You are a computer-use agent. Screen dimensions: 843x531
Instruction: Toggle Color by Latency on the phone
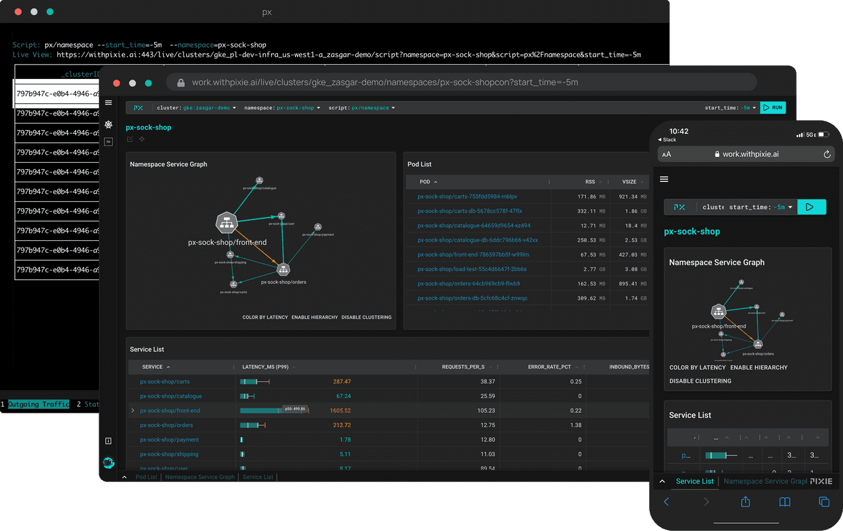point(697,368)
